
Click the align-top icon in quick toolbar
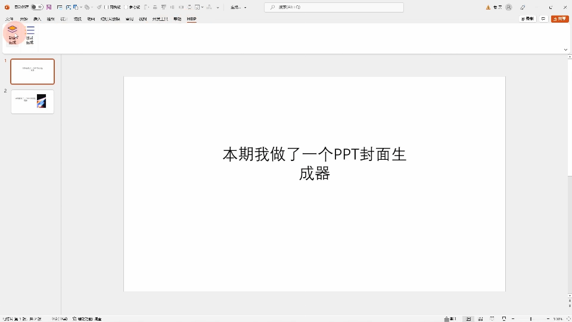tap(163, 7)
